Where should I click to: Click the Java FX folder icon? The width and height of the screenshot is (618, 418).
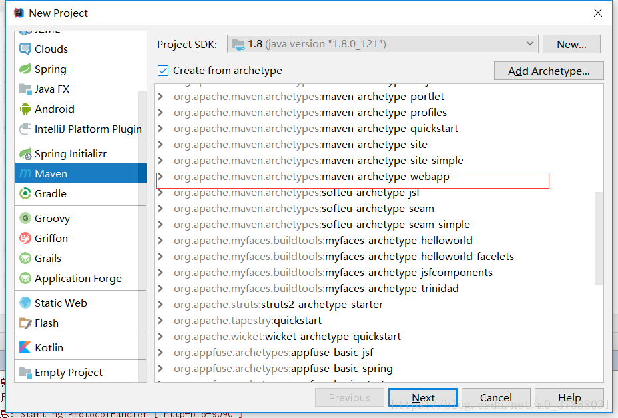pos(25,89)
